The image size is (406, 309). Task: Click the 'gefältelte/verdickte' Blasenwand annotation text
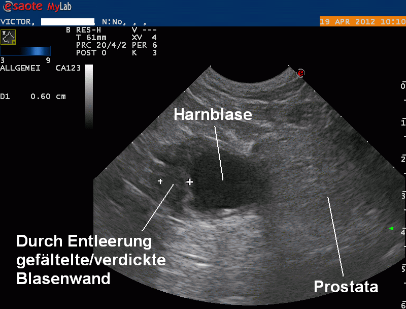click(91, 260)
